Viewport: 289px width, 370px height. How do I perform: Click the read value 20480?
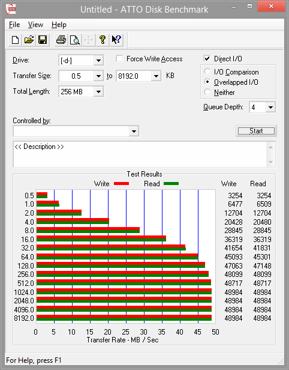(262, 222)
